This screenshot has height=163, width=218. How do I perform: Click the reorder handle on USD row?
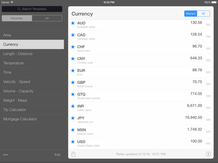208,143
